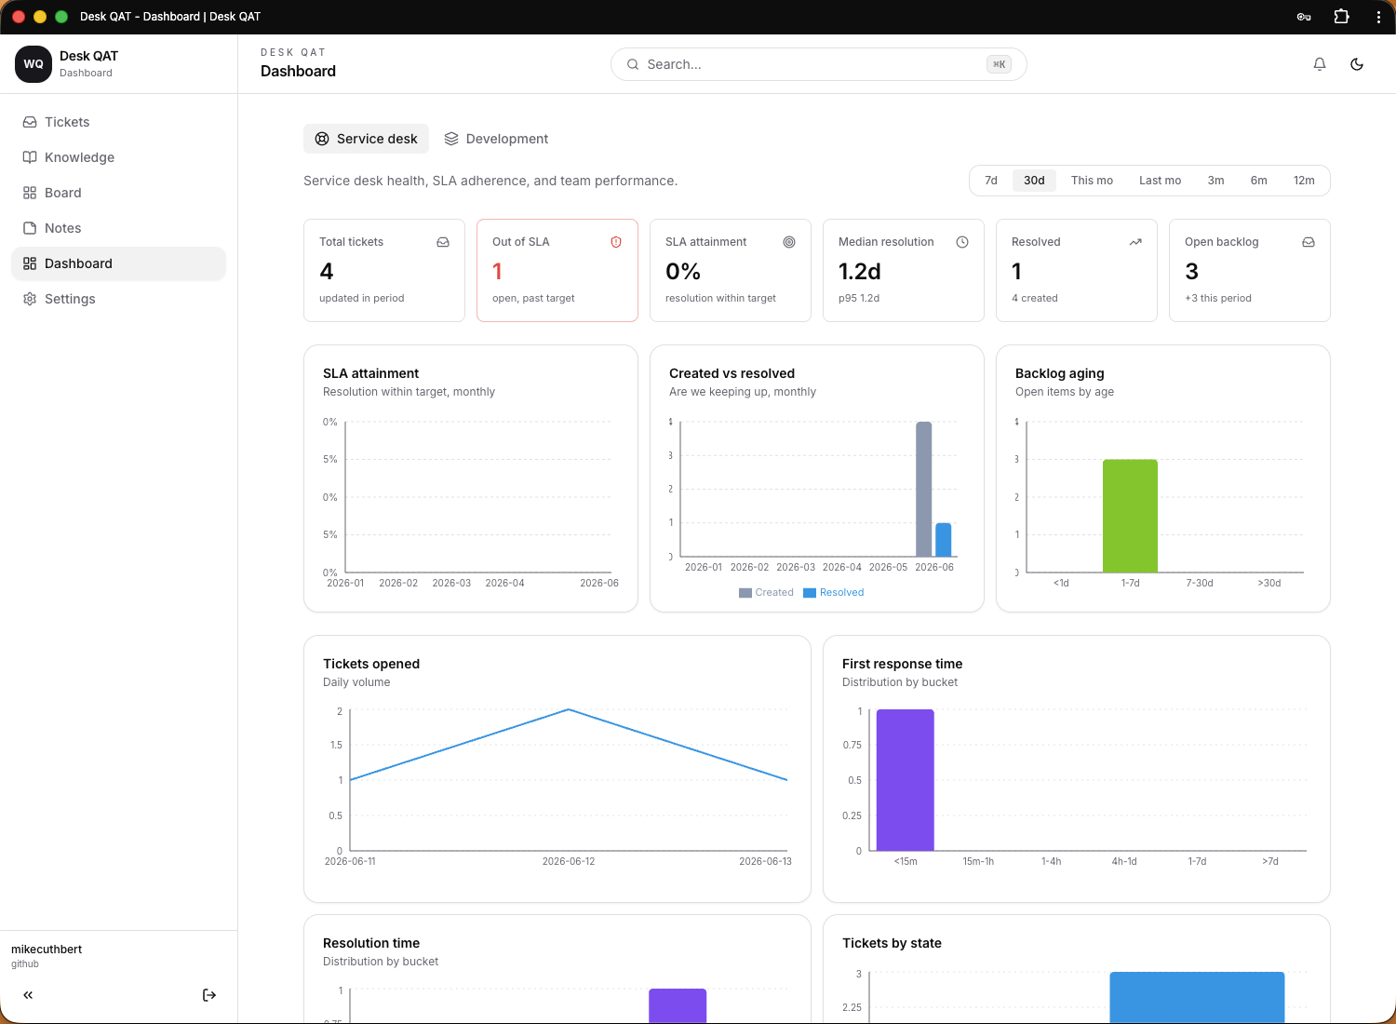This screenshot has height=1024, width=1396.
Task: Open Tickets in the sidebar
Action: 118,122
